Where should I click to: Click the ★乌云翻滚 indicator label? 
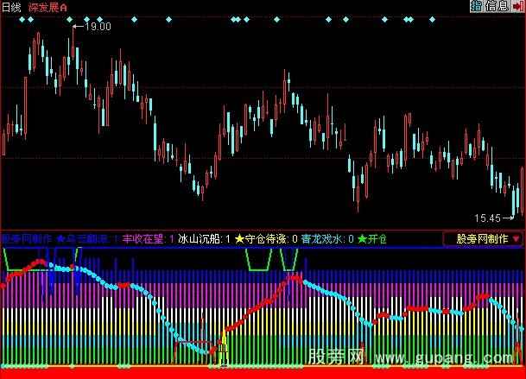[x=84, y=239]
